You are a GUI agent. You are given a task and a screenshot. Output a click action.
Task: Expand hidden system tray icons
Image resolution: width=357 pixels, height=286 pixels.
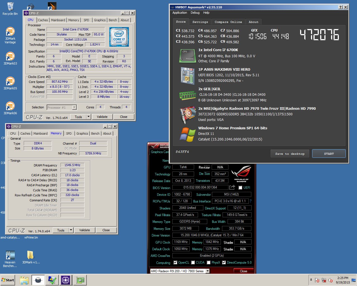311,280
